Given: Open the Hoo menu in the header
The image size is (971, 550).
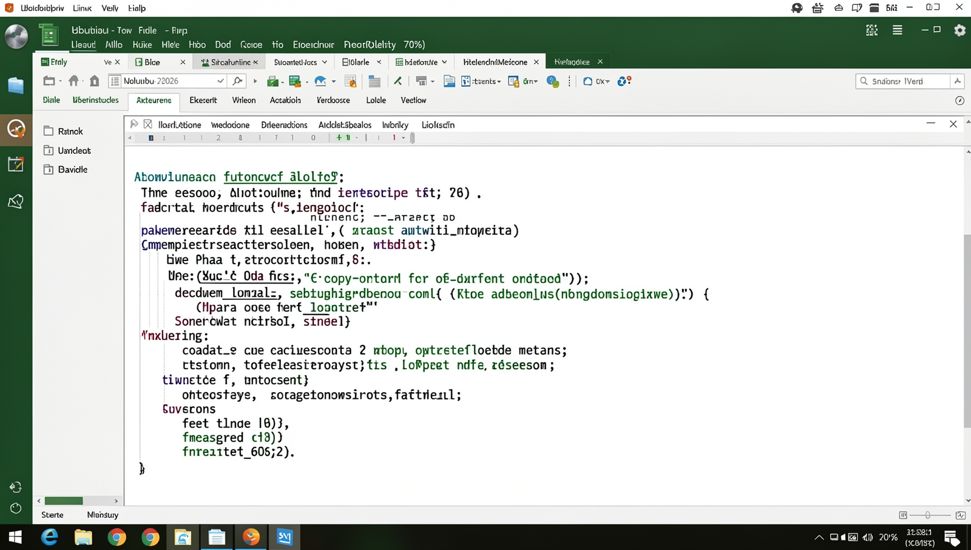Looking at the screenshot, I should click(x=197, y=44).
